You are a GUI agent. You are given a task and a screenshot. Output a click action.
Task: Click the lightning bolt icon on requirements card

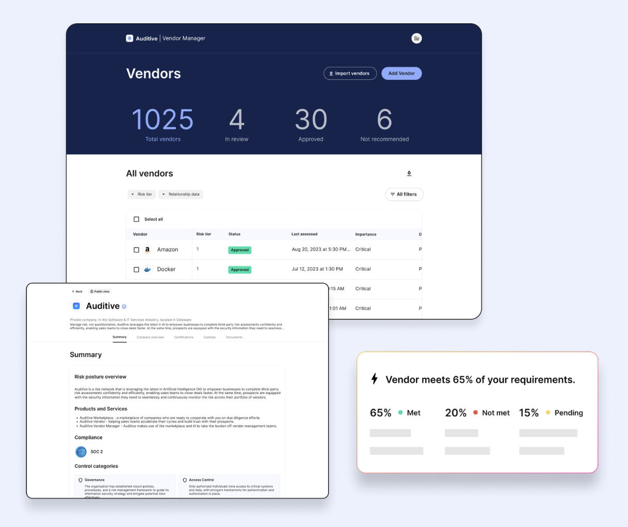tap(375, 379)
